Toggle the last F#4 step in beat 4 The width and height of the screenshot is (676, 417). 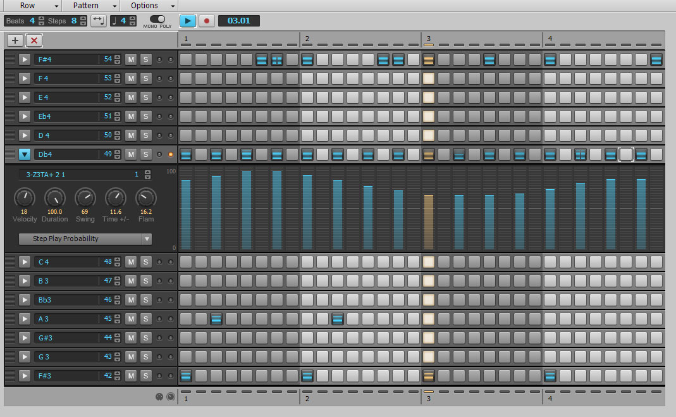point(656,59)
